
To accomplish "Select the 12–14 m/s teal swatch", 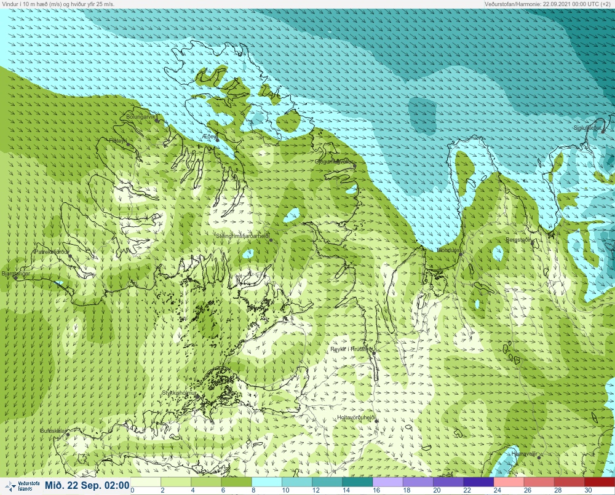I will (327, 482).
